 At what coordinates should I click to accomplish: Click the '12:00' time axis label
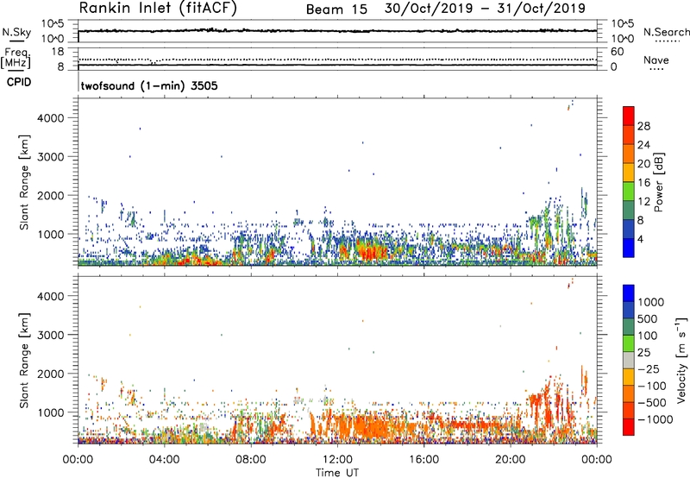click(337, 460)
